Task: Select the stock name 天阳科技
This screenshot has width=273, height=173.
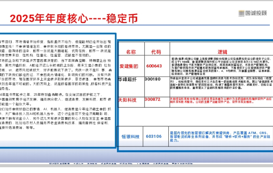Action: point(127,100)
